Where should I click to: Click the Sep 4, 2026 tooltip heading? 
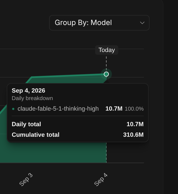pos(28,91)
